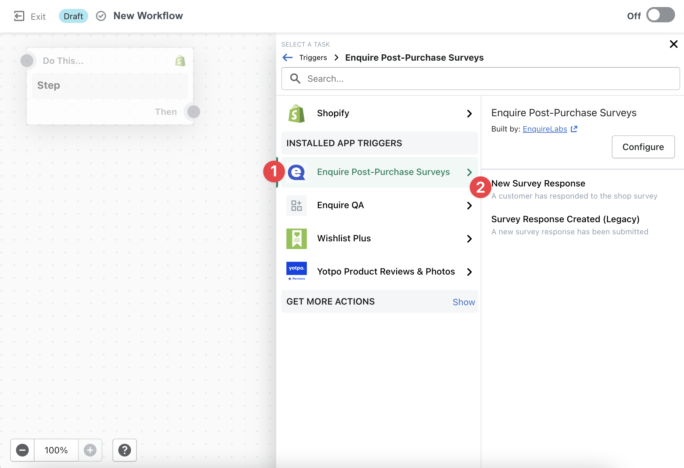The height and width of the screenshot is (468, 684).
Task: Click the Exit icon at top left
Action: point(19,16)
